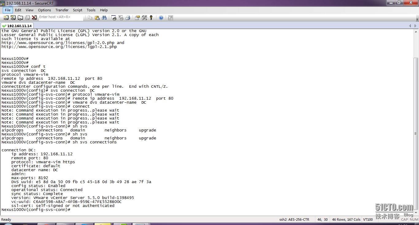The width and height of the screenshot is (419, 225).
Task: Click the 'remote port: 80' output line
Action: pos(30,158)
